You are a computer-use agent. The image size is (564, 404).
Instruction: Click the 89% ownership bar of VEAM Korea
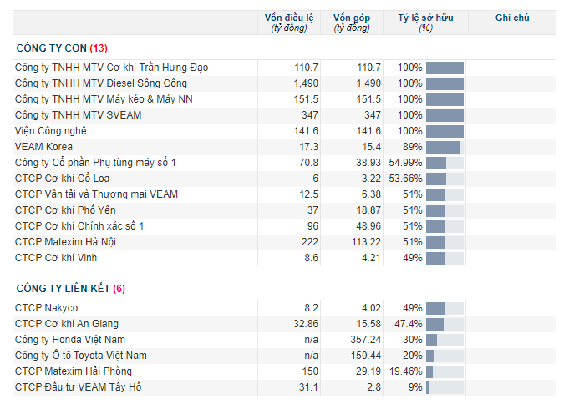(445, 147)
